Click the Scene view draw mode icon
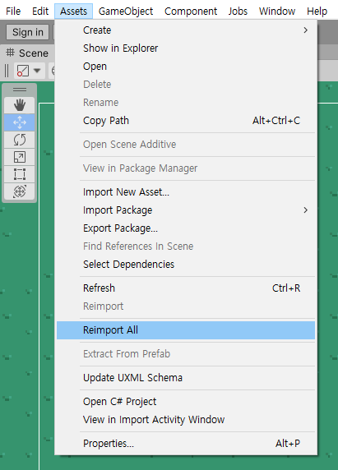 [x=23, y=71]
